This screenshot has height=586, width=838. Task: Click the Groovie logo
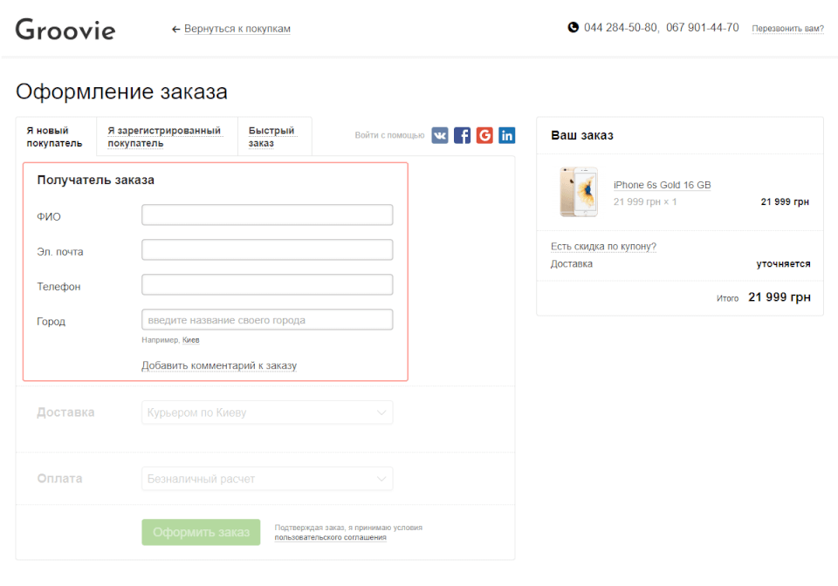tap(65, 29)
